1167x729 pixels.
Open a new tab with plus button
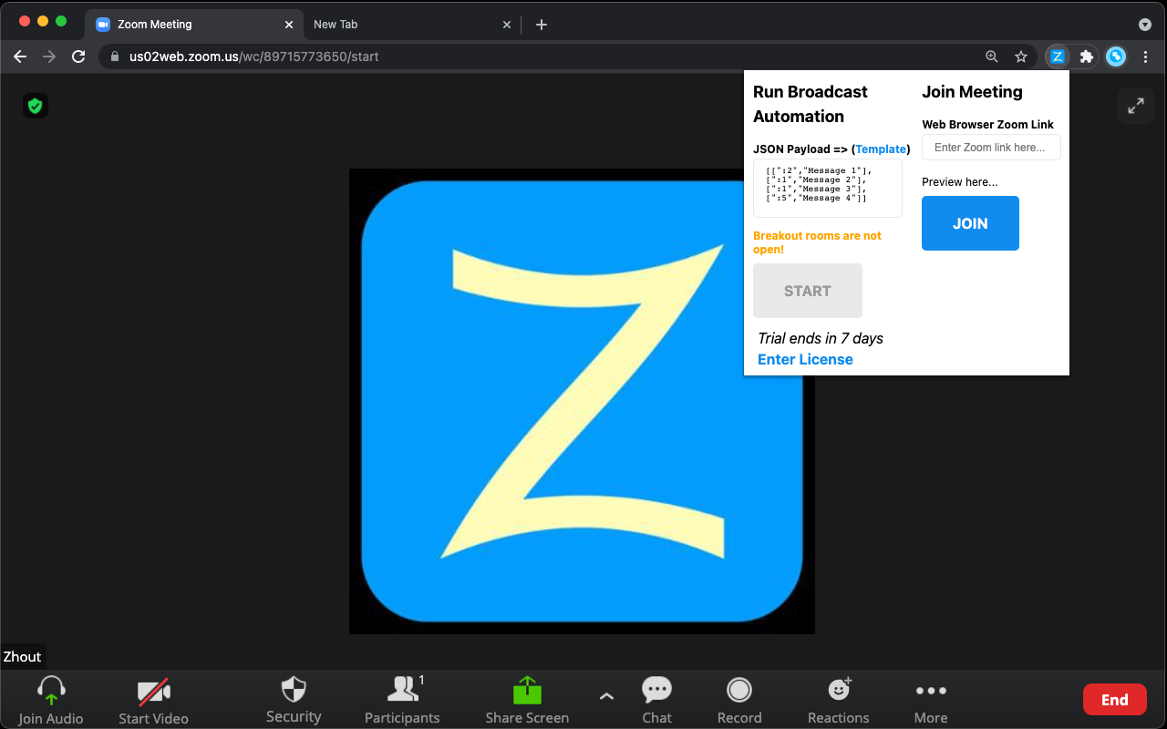click(542, 25)
